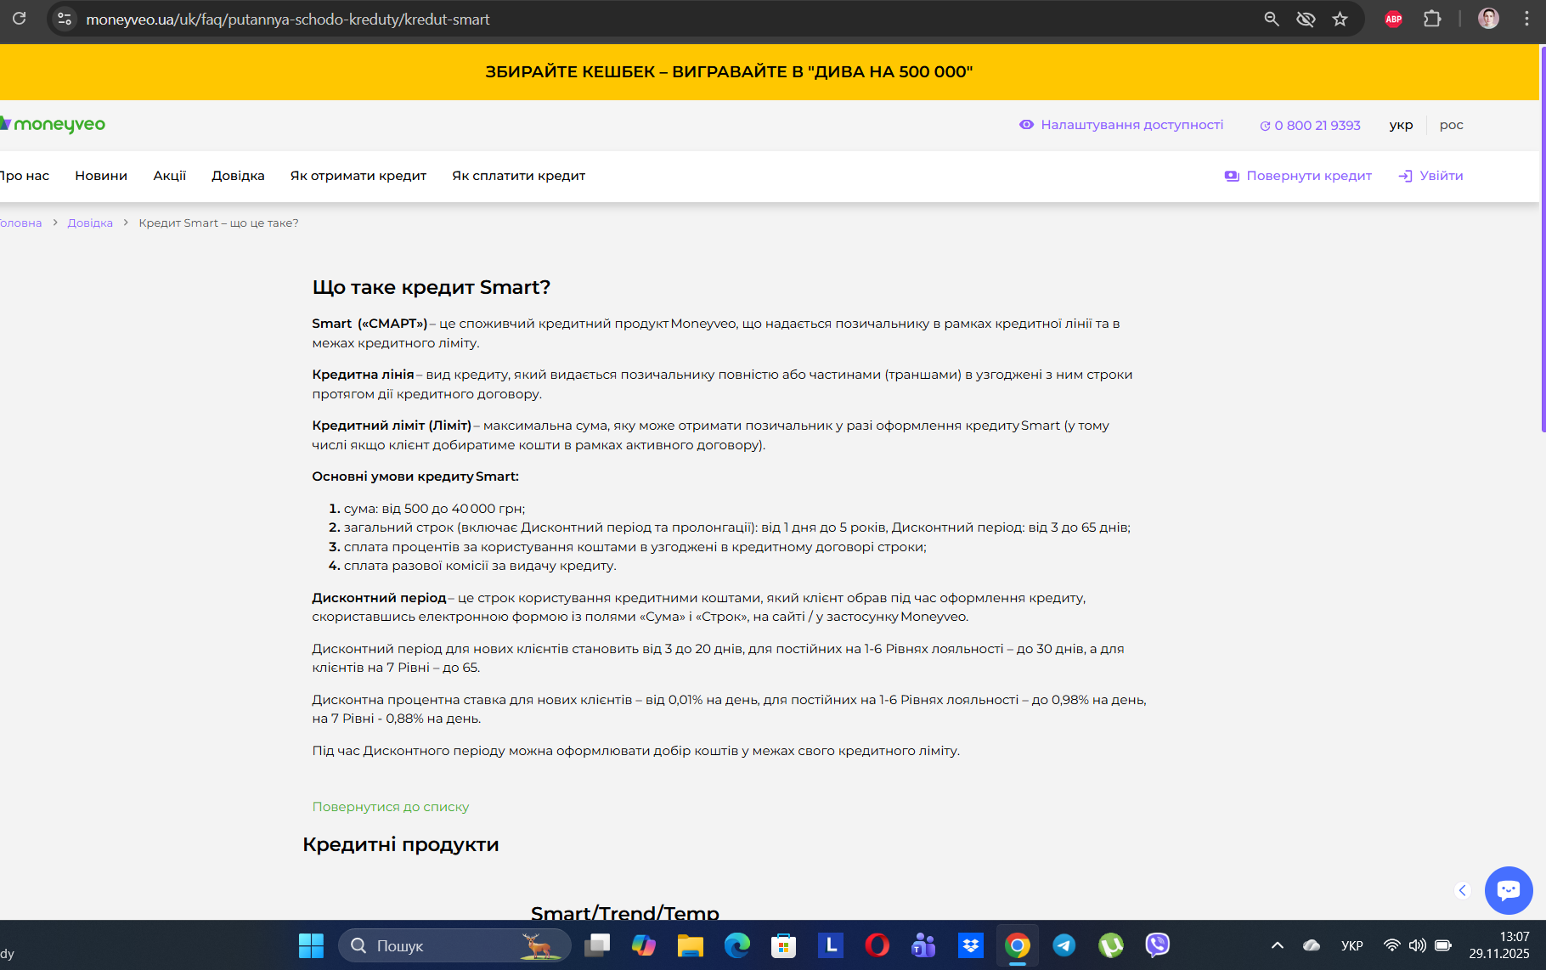Click the Повернути кредит button
1546x970 pixels.
pyautogui.click(x=1298, y=176)
